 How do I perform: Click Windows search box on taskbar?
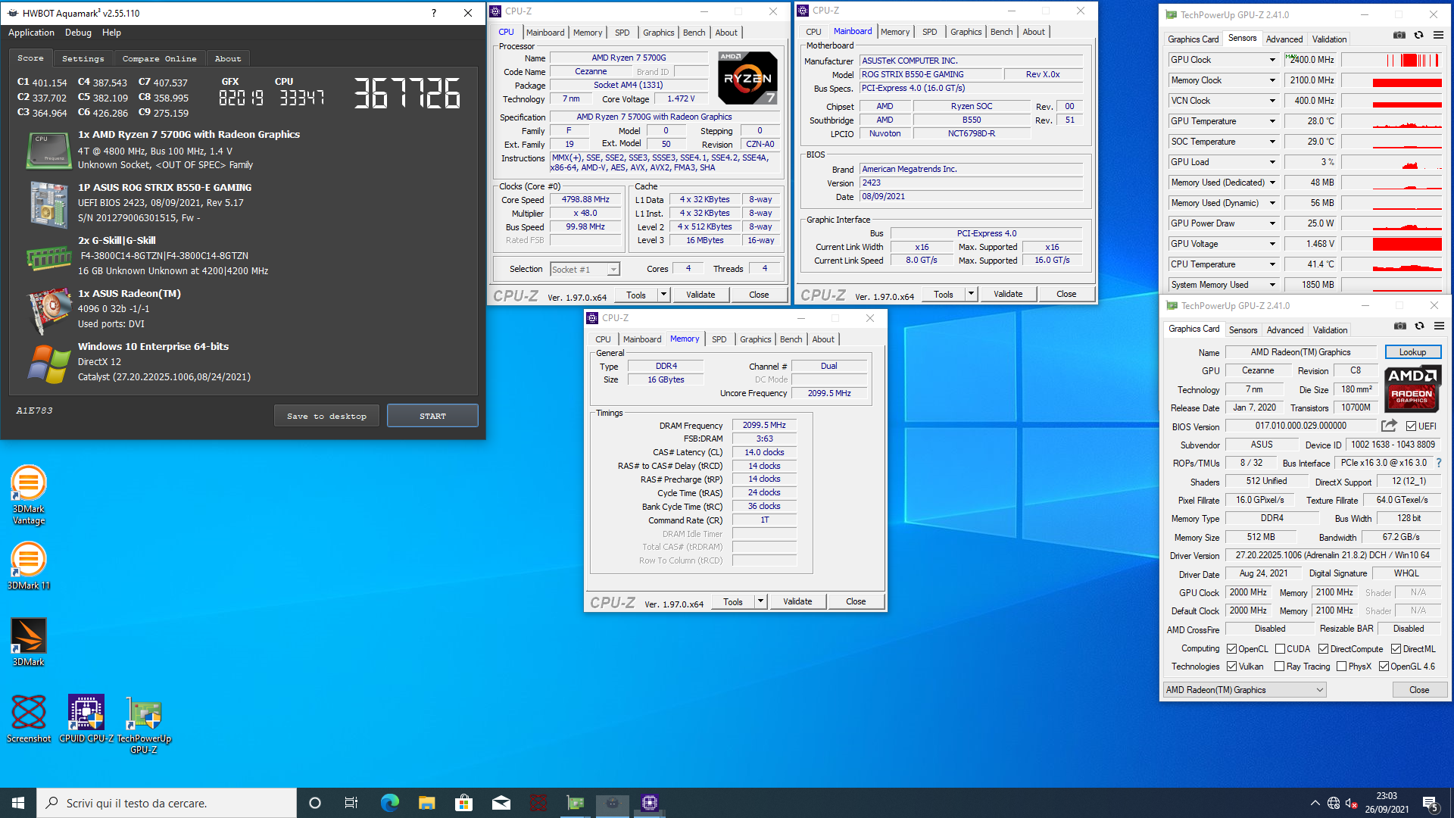[x=167, y=803]
